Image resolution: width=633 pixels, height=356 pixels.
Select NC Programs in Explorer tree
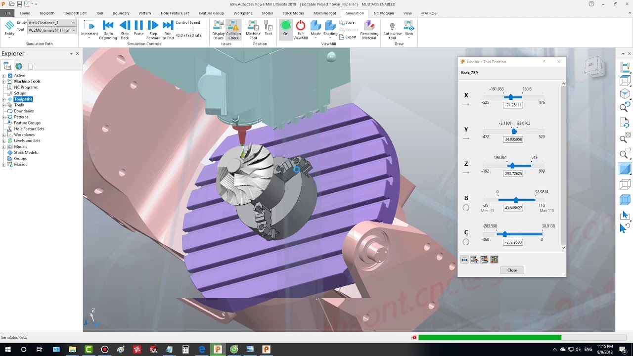pyautogui.click(x=26, y=88)
